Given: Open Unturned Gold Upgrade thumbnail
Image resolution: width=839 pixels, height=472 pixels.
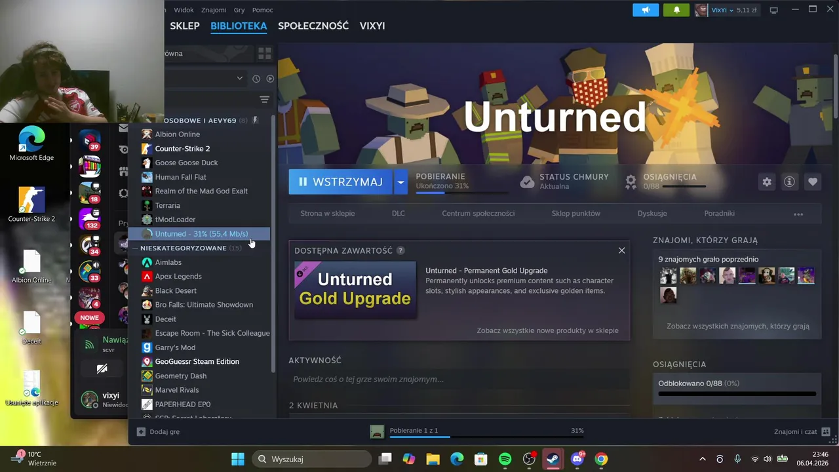Looking at the screenshot, I should [355, 290].
